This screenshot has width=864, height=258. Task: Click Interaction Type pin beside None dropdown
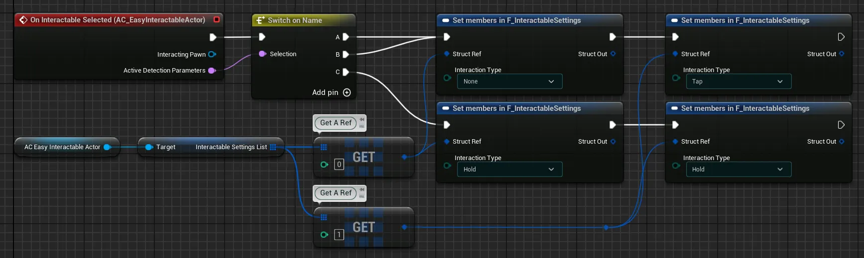pos(447,78)
